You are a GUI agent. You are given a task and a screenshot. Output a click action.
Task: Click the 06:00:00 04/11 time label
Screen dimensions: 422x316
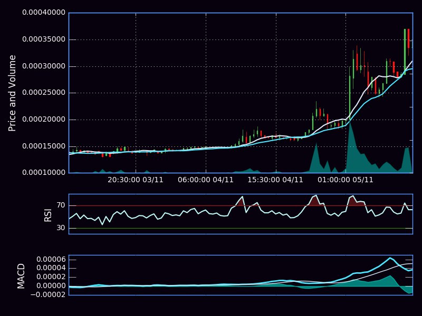[206, 180]
